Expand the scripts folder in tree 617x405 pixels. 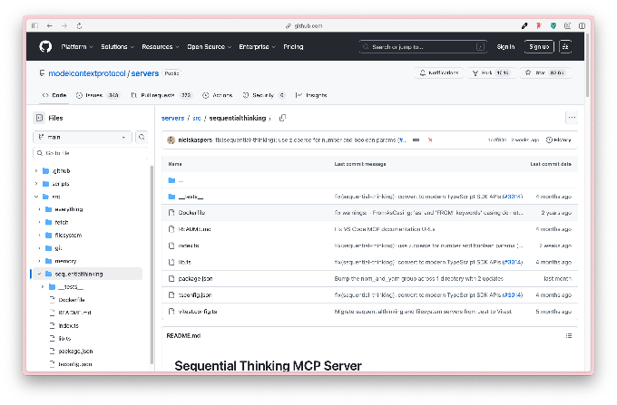[36, 184]
